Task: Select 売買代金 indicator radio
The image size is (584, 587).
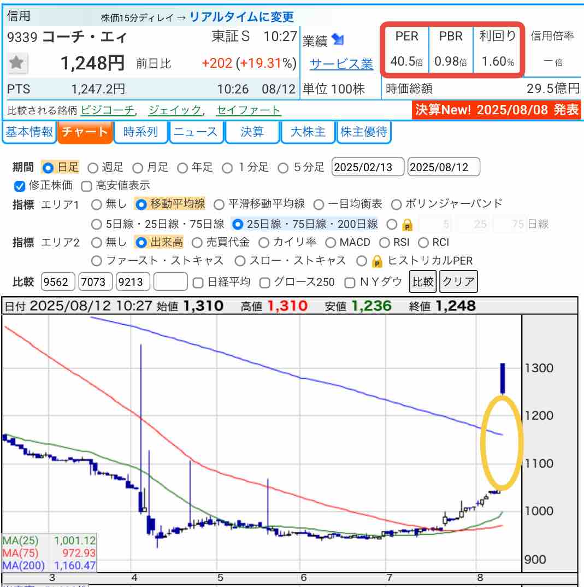Action: [197, 243]
